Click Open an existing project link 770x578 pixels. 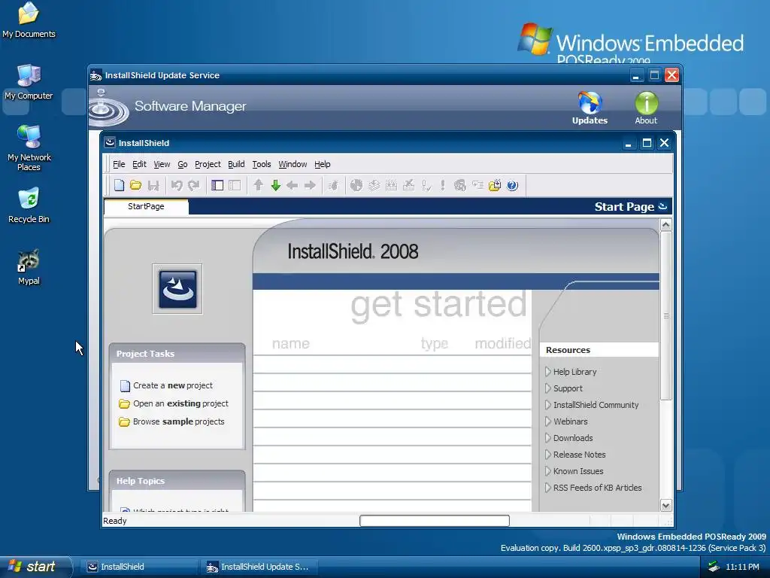click(x=180, y=403)
